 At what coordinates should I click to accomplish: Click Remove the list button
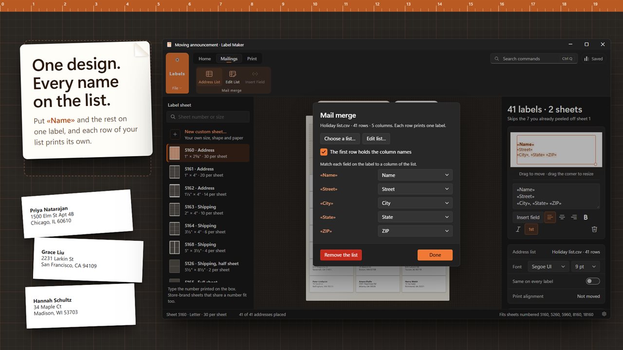coord(341,255)
